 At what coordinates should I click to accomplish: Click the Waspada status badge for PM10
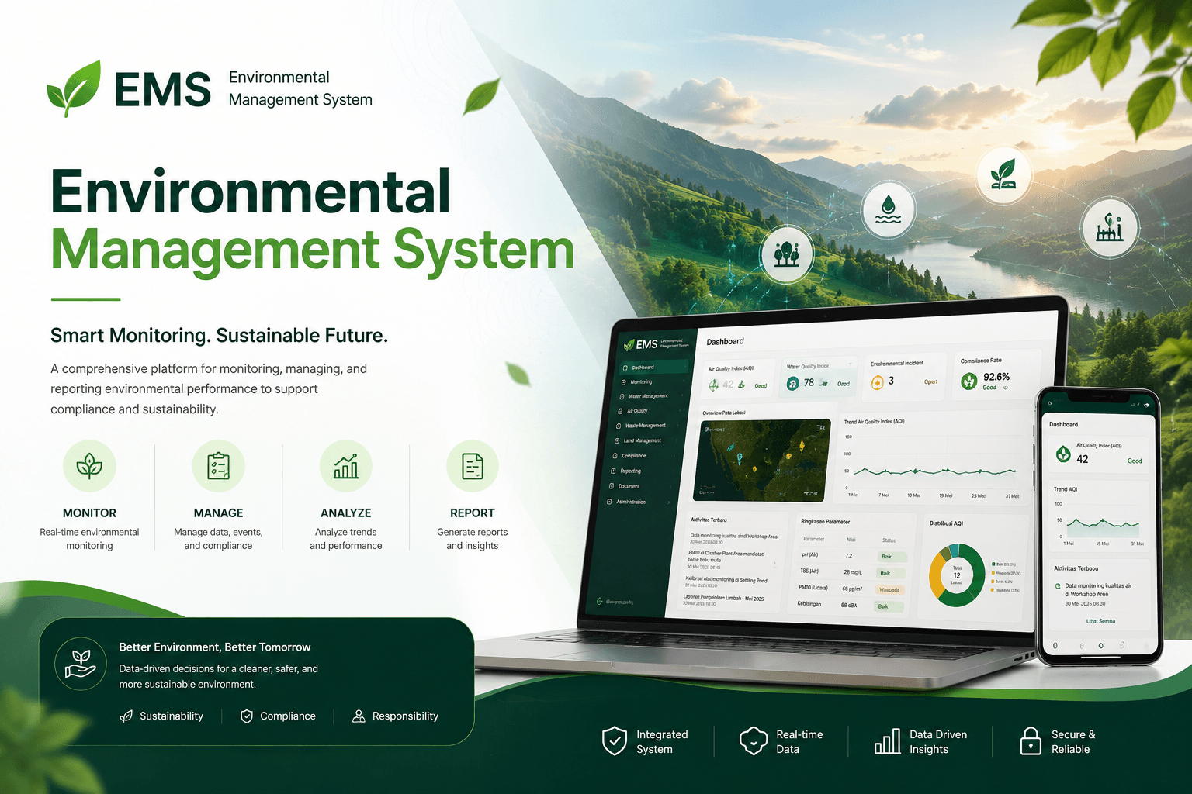coord(889,590)
